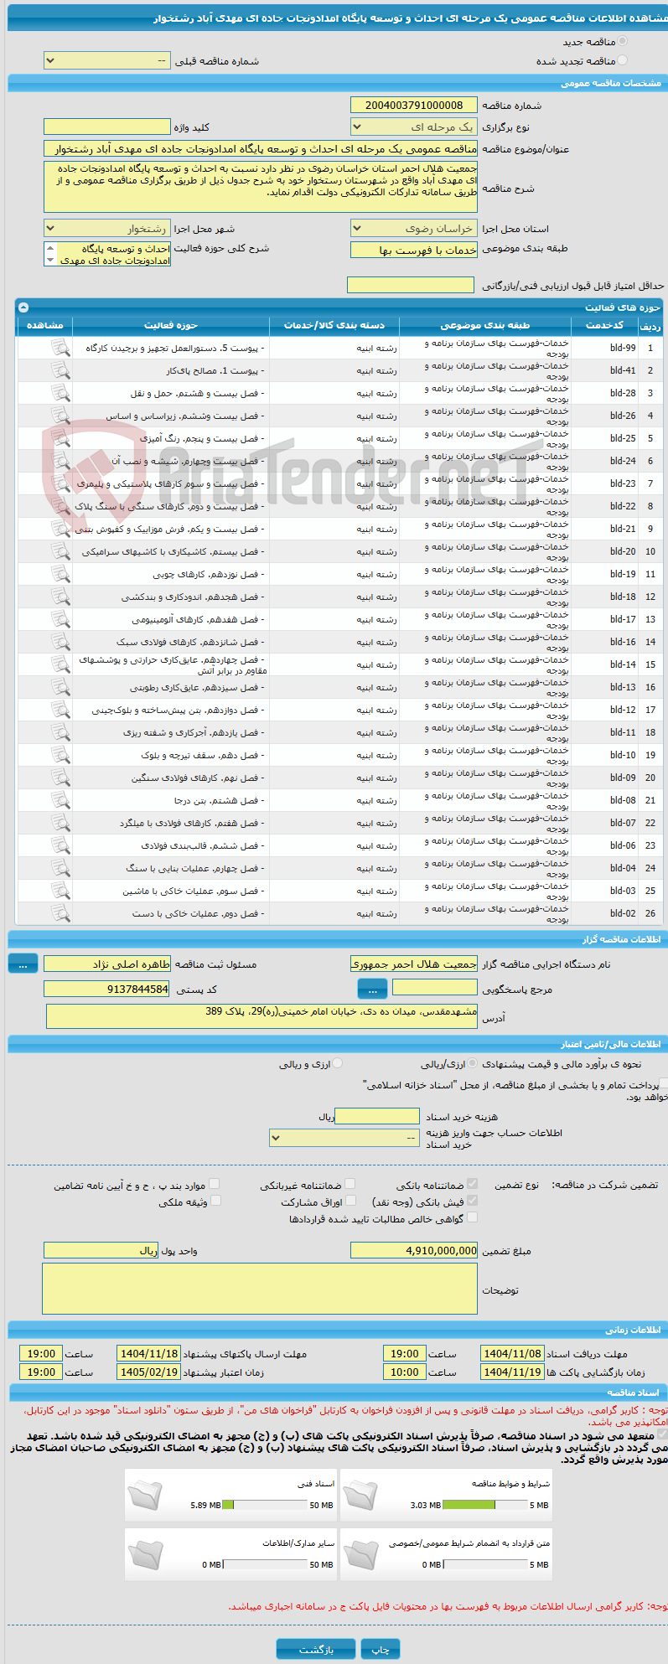This screenshot has height=1664, width=668.
Task: Open the view magnifier for row bld-09
Action: (60, 778)
